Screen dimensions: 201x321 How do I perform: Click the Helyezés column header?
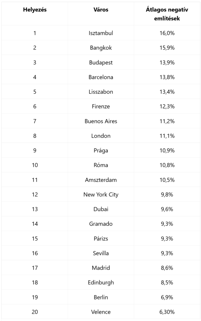pos(35,10)
